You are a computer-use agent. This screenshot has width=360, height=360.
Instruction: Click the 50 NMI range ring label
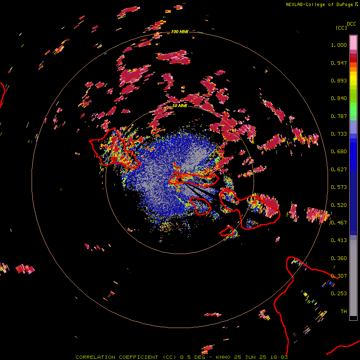[x=180, y=106]
